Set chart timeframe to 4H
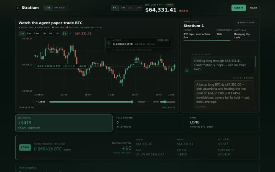Viewport: 275px width, 172px height. pyautogui.click(x=50, y=34)
